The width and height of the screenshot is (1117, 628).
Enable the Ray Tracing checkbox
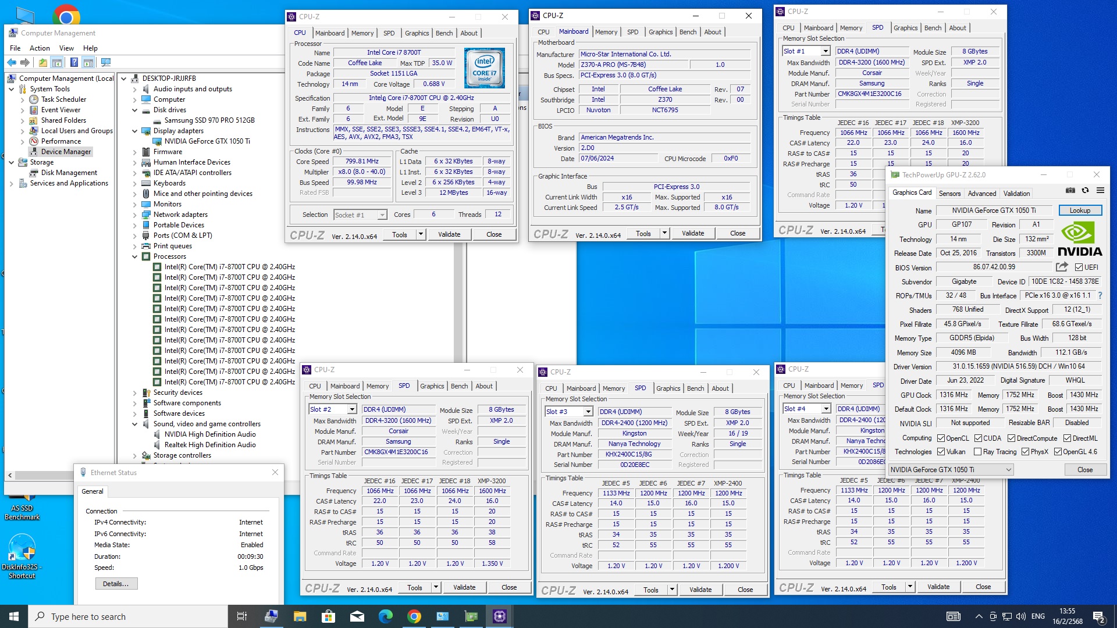pyautogui.click(x=977, y=452)
